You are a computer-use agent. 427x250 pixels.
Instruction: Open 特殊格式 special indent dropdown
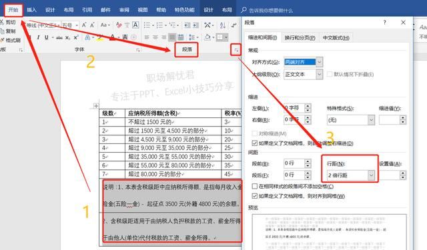pos(371,120)
